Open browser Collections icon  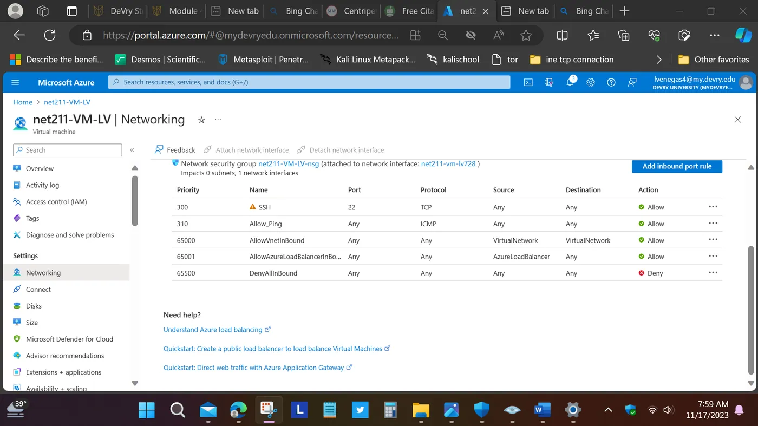point(624,35)
